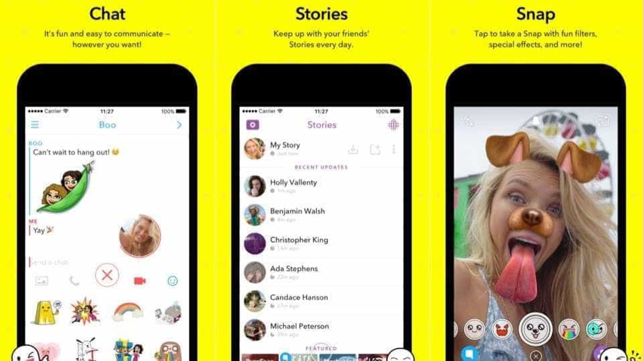Image resolution: width=643 pixels, height=361 pixels.
Task: Toggle the hamburger menu in Chat
Action: (34, 124)
